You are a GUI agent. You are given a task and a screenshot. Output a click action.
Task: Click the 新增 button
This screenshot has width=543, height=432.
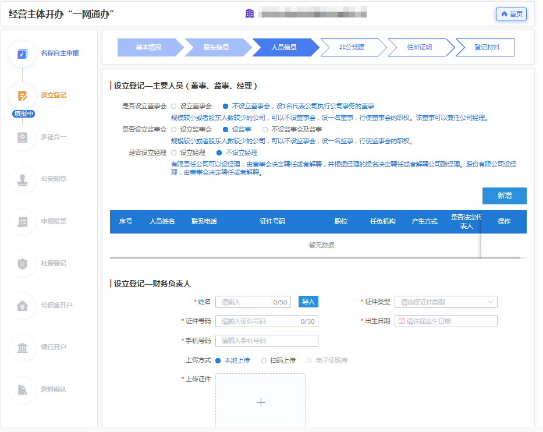(504, 196)
